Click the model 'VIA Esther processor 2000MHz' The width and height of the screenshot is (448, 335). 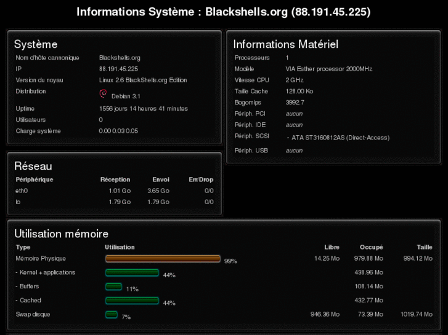point(329,69)
